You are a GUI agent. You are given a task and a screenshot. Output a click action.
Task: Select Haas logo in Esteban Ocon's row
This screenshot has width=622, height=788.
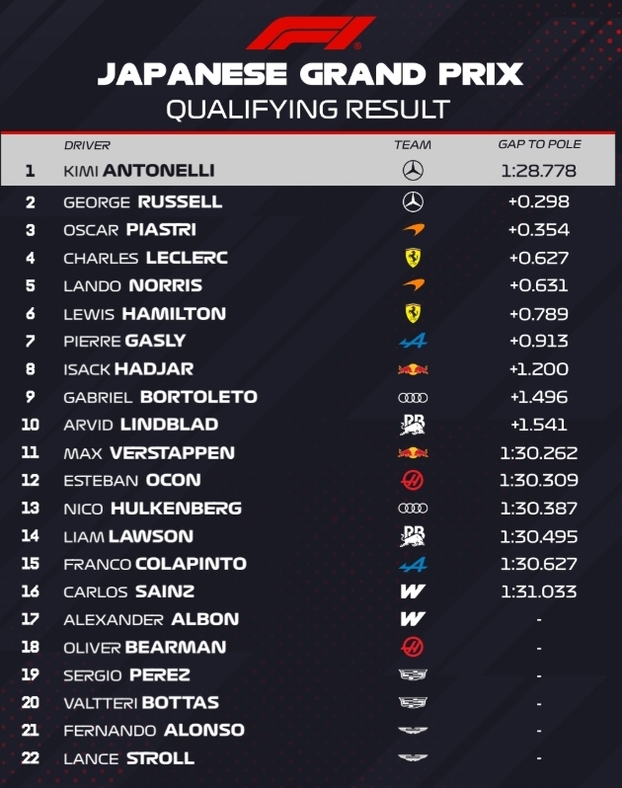click(x=413, y=480)
